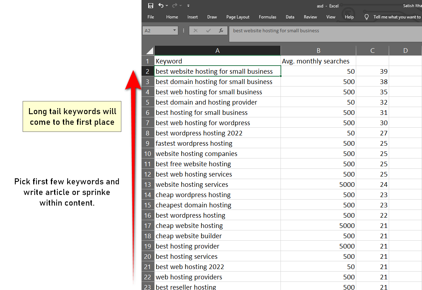The image size is (422, 290).
Task: Select cell 'web hosting providers'
Action: [x=218, y=277]
